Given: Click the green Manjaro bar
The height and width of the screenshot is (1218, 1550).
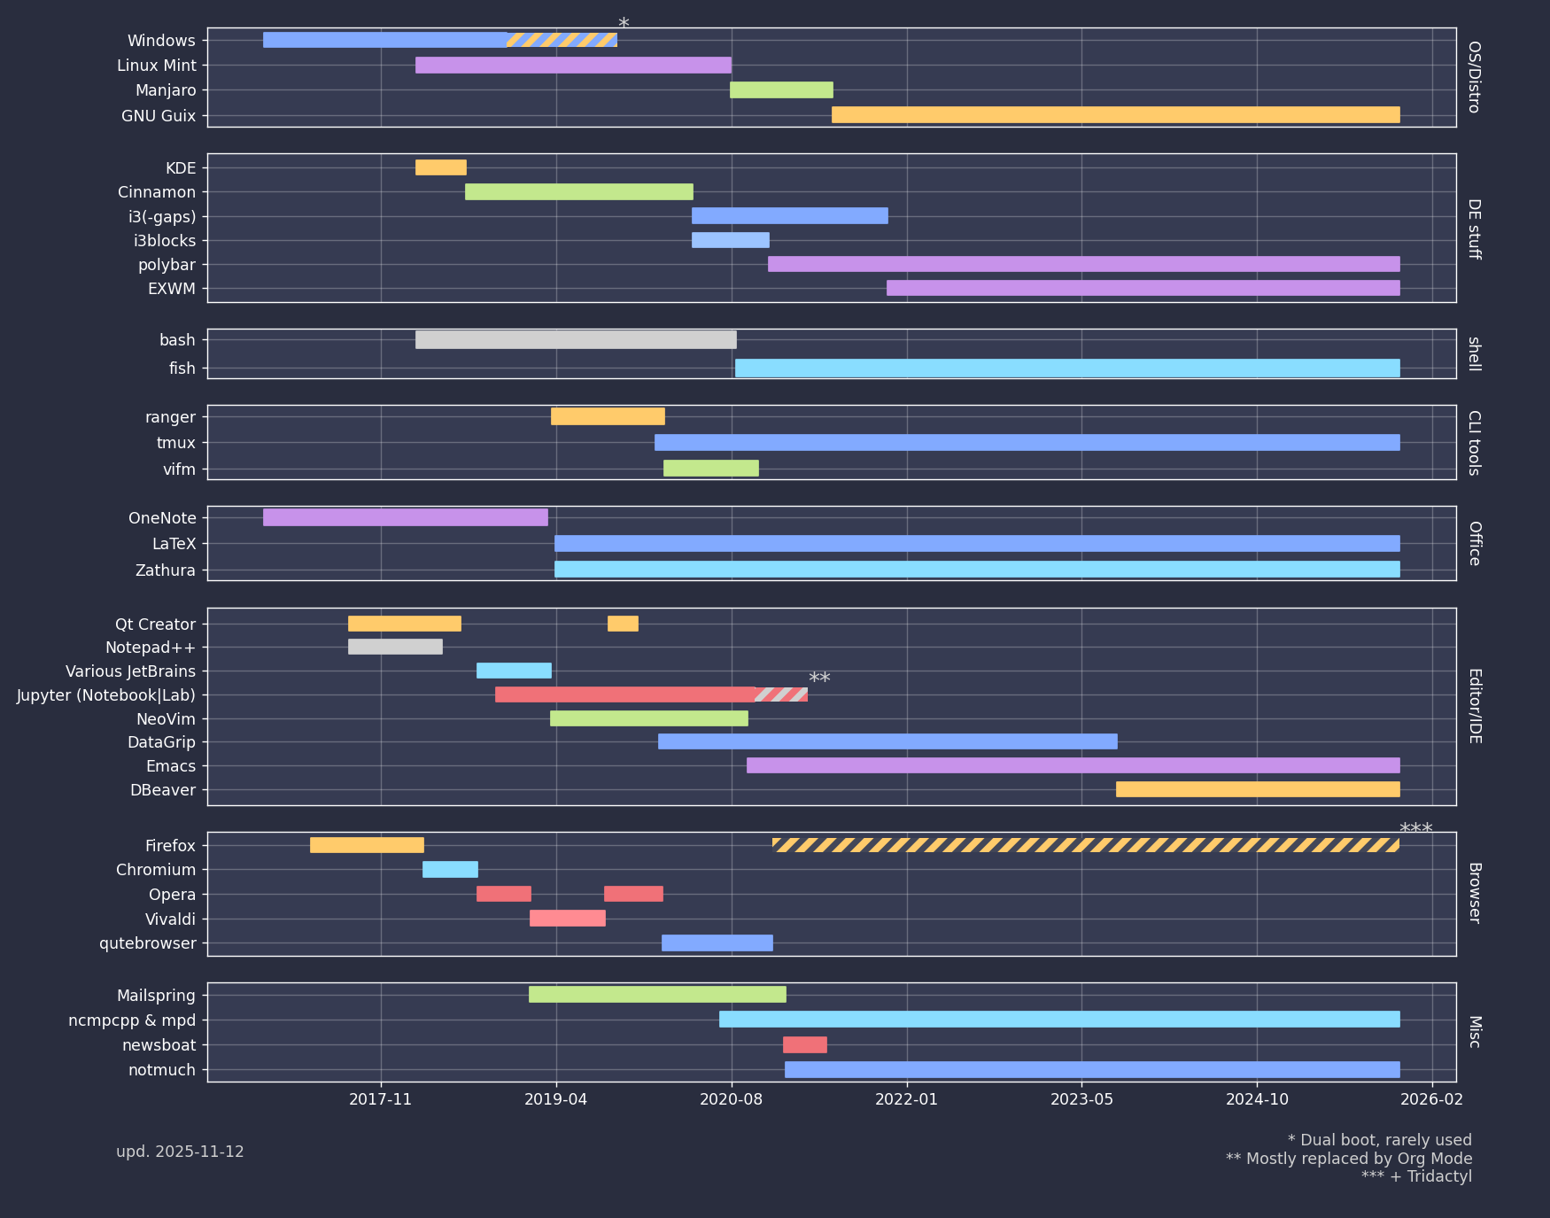Looking at the screenshot, I should point(781,90).
